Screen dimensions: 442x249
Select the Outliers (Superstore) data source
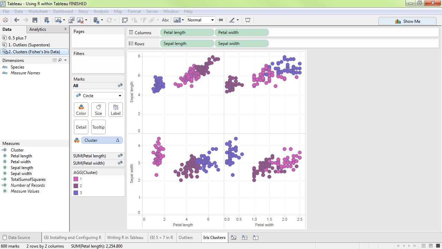[x=29, y=45]
